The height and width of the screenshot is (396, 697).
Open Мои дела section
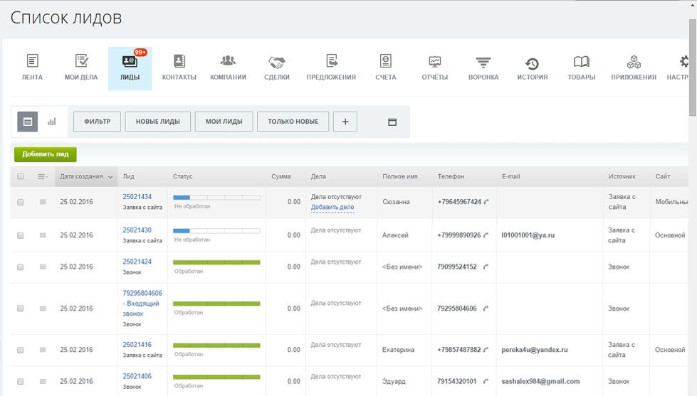(81, 61)
